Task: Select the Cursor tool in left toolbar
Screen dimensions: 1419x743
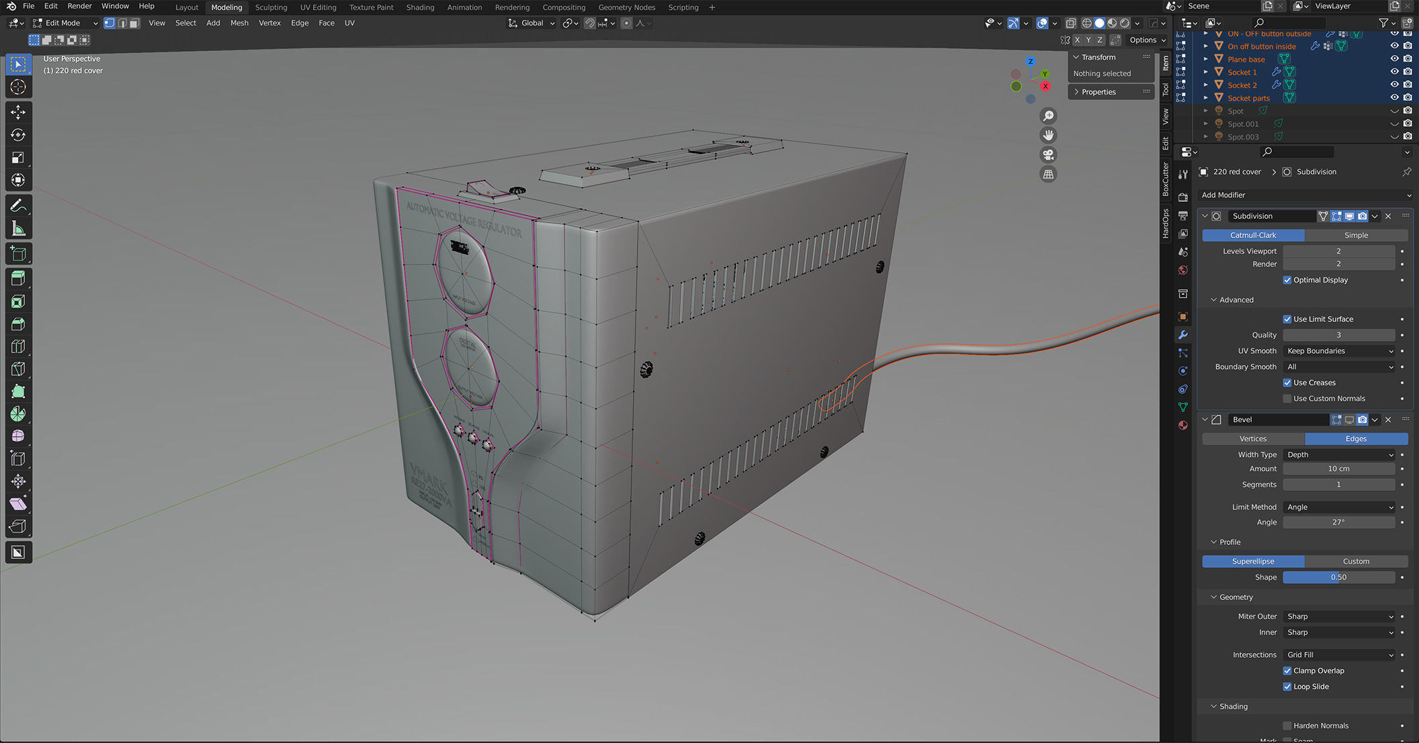Action: pyautogui.click(x=18, y=87)
